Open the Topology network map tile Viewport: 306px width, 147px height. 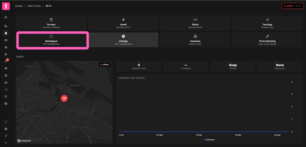click(x=267, y=23)
